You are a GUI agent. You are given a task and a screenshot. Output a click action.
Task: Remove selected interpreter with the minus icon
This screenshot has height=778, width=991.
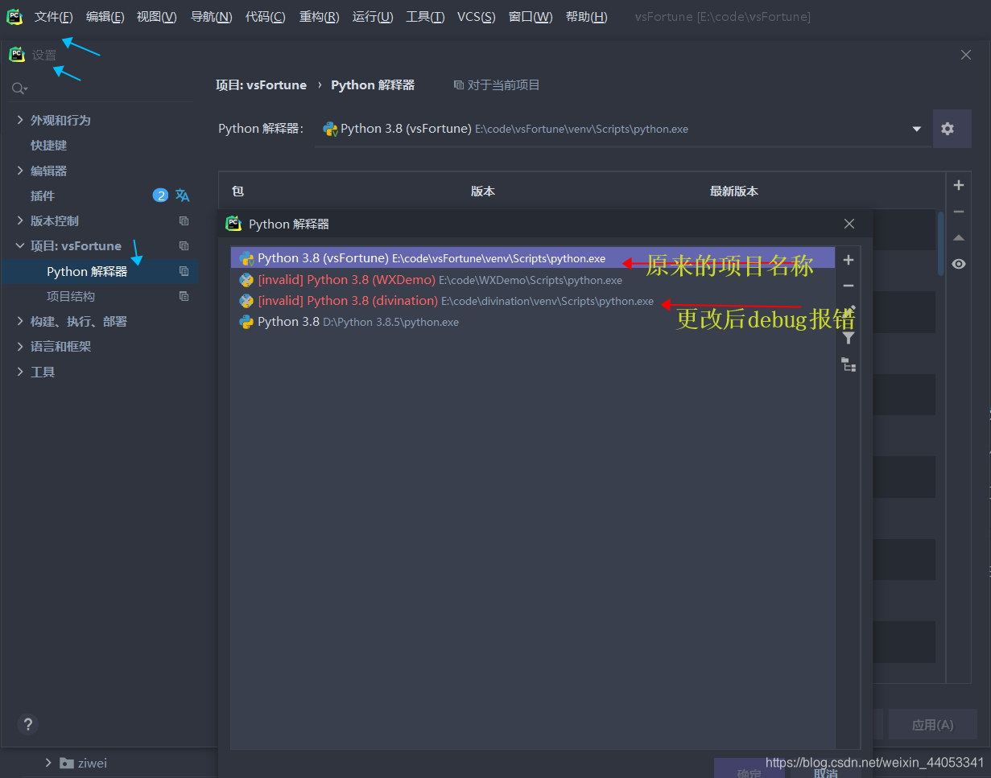pos(848,286)
